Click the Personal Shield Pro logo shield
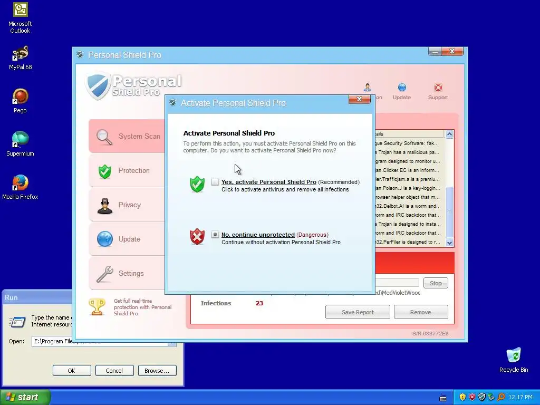The width and height of the screenshot is (540, 405). coord(98,85)
